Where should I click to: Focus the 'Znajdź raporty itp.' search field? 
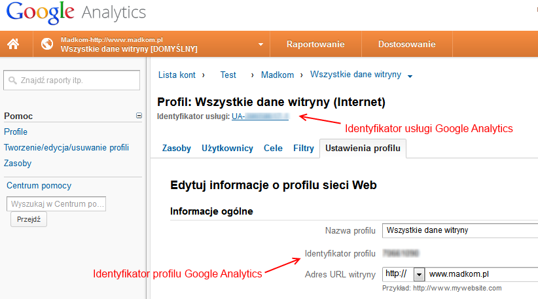[72, 80]
